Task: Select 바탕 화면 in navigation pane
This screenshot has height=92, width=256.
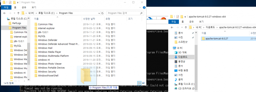Action: [181, 70]
